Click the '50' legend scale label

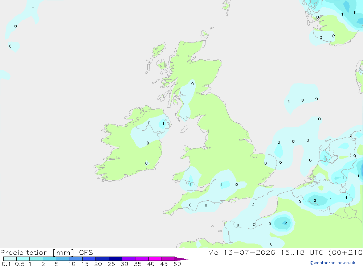click(177, 264)
